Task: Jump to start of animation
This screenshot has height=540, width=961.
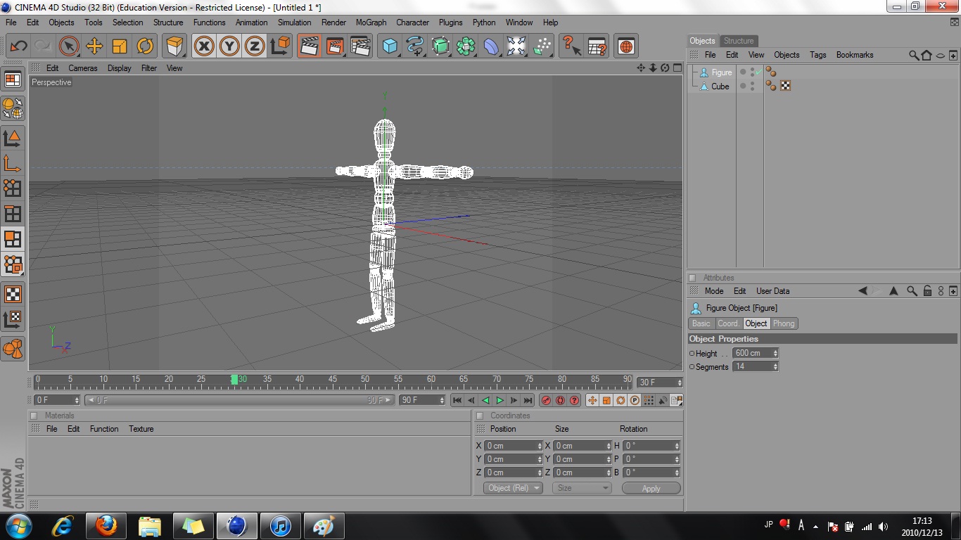Action: (x=457, y=400)
